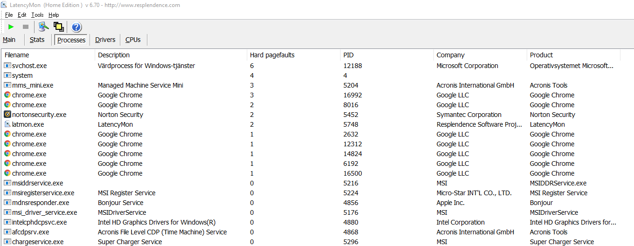
Task: Sort by the Company column header
Action: tap(481, 55)
